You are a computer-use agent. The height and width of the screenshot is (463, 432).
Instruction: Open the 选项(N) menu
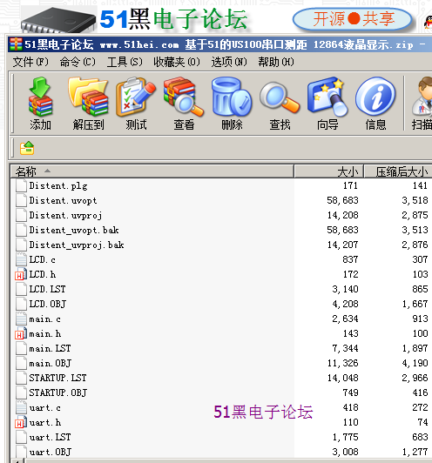point(229,62)
